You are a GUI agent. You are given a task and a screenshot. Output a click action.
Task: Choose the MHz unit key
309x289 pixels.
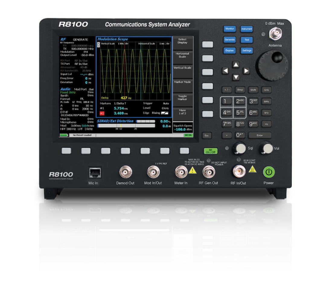click(266, 102)
